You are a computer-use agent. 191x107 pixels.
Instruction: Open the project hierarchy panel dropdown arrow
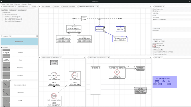(1, 7)
